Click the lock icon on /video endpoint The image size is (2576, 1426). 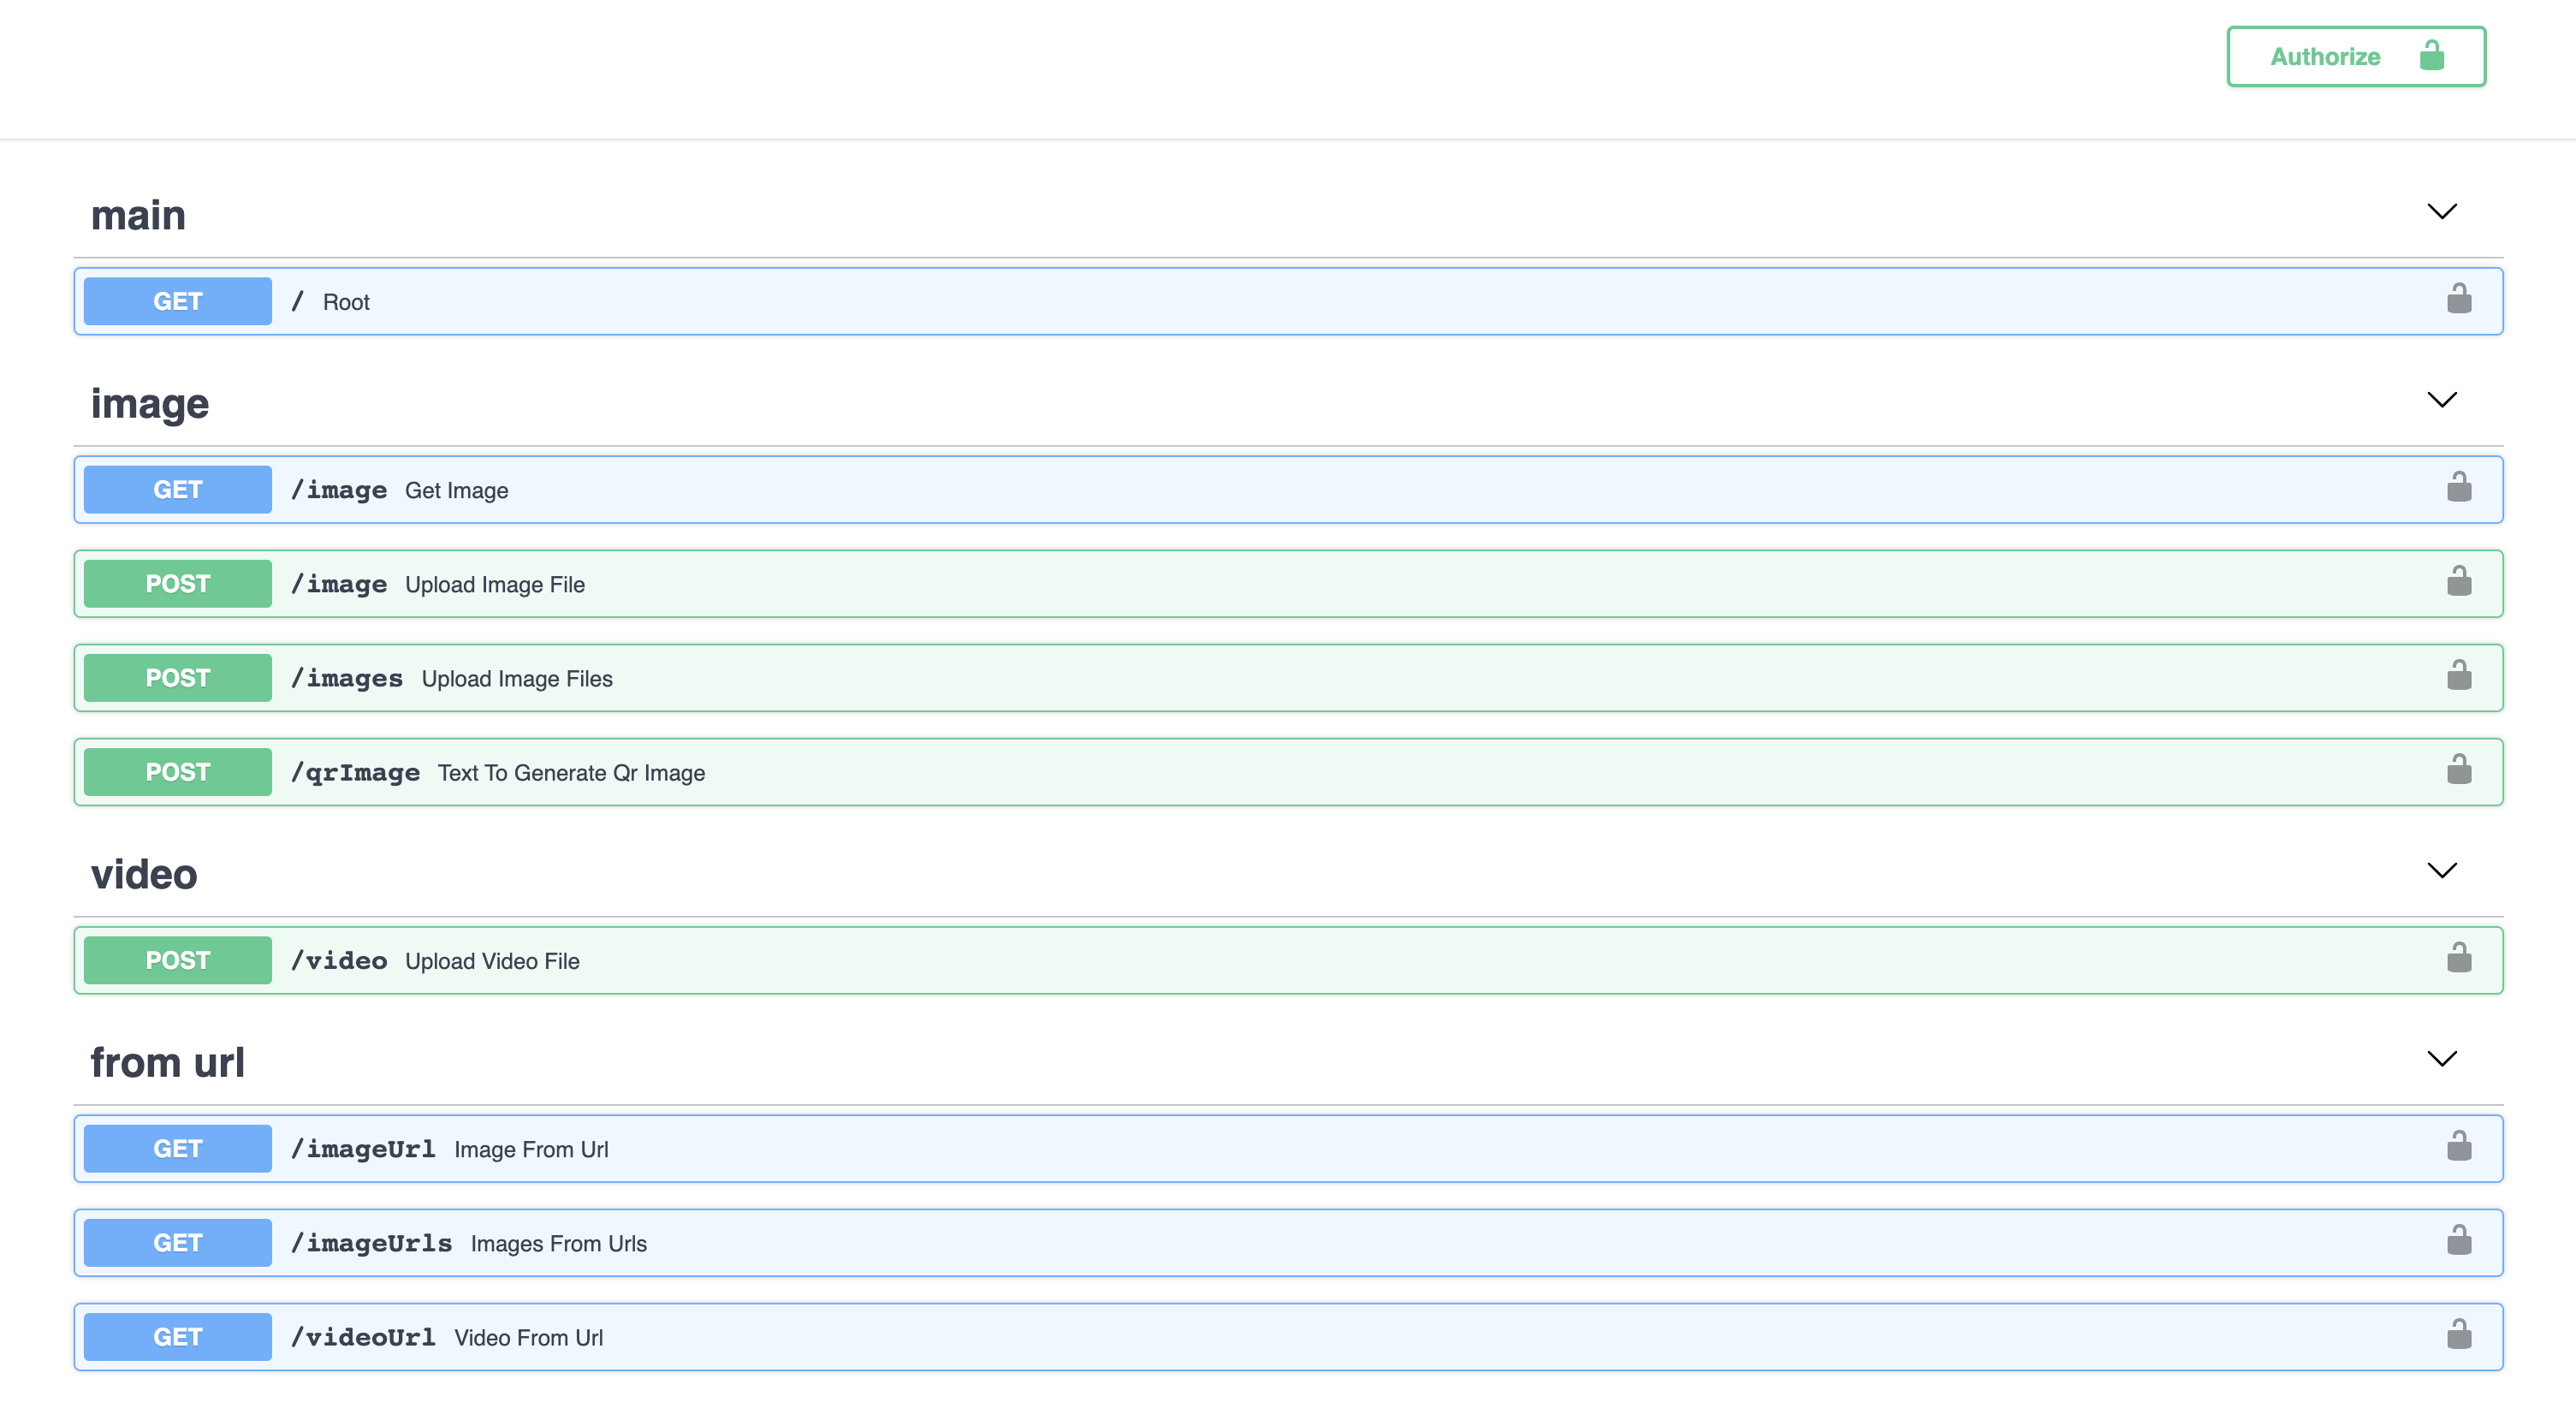(x=2458, y=959)
